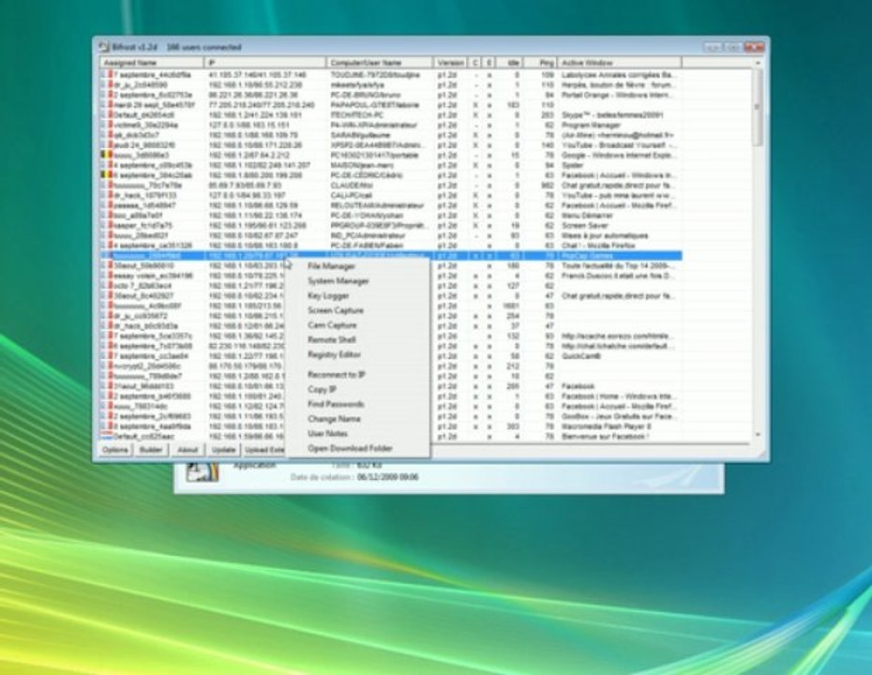Click Reconnect to IP menu item
Viewport: 872px width, 675px height.
(337, 375)
